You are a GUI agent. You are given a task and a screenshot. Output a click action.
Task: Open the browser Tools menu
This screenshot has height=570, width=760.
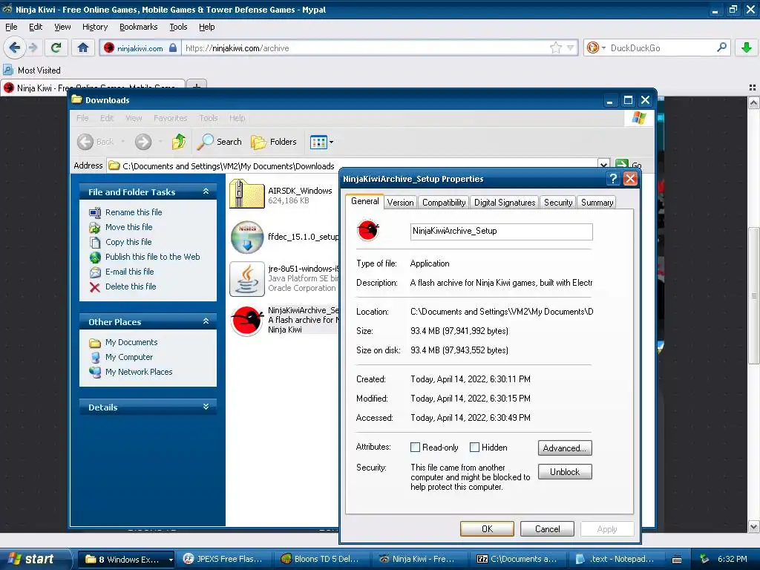178,27
